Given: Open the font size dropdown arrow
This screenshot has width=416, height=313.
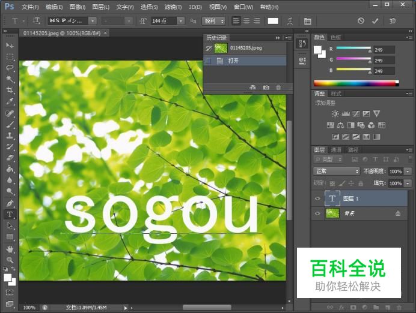Looking at the screenshot, I should [x=181, y=20].
